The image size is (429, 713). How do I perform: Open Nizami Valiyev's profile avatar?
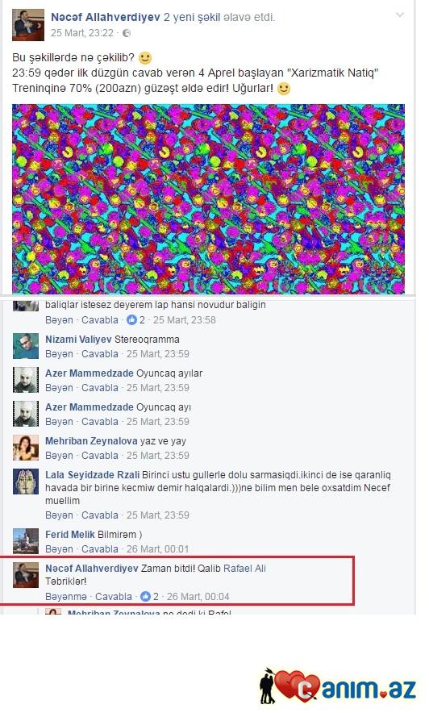point(26,346)
